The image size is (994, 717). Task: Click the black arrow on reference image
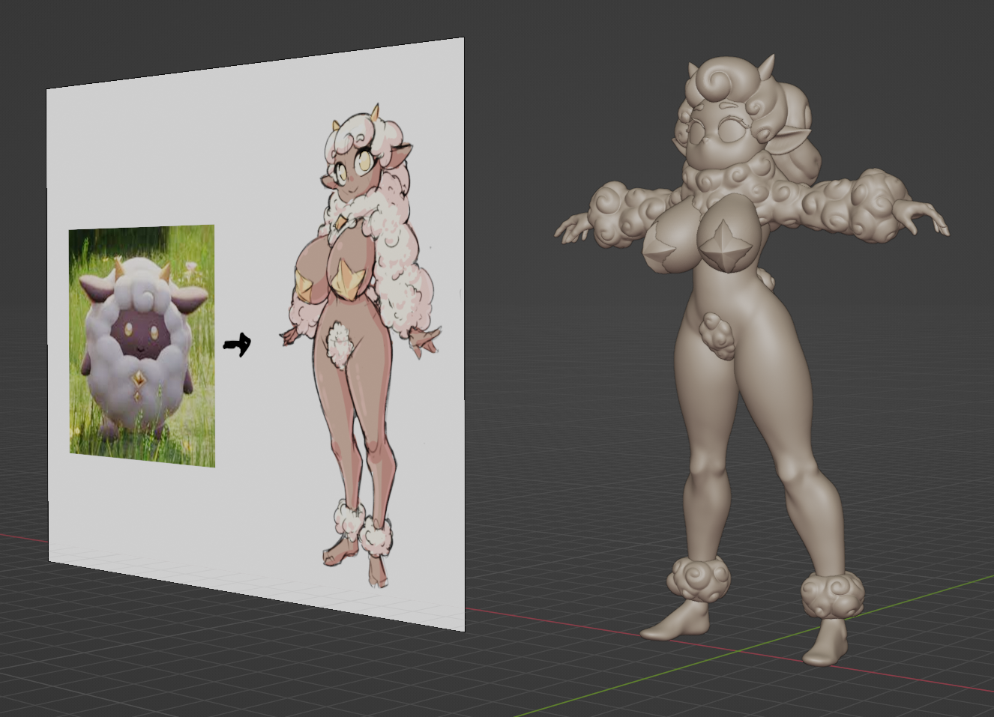coord(238,345)
